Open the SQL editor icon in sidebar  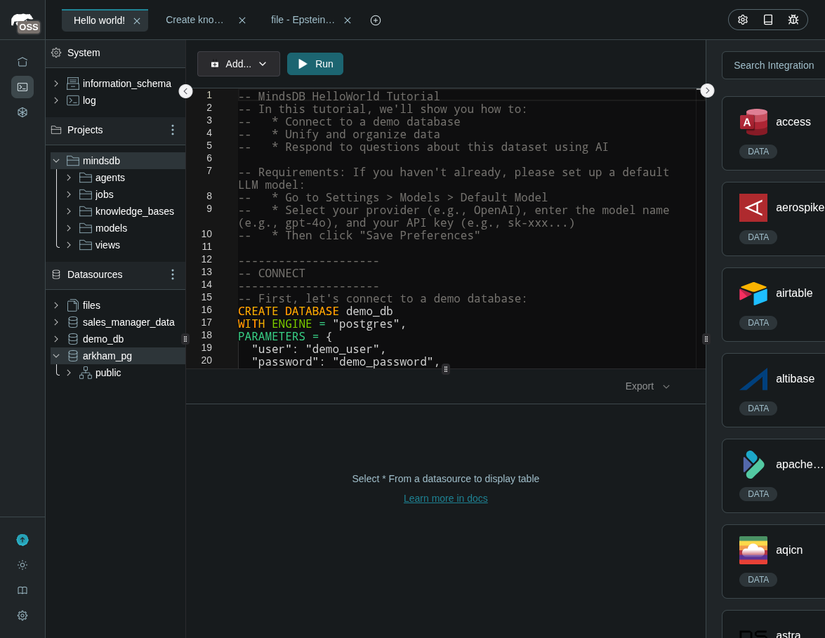[22, 87]
